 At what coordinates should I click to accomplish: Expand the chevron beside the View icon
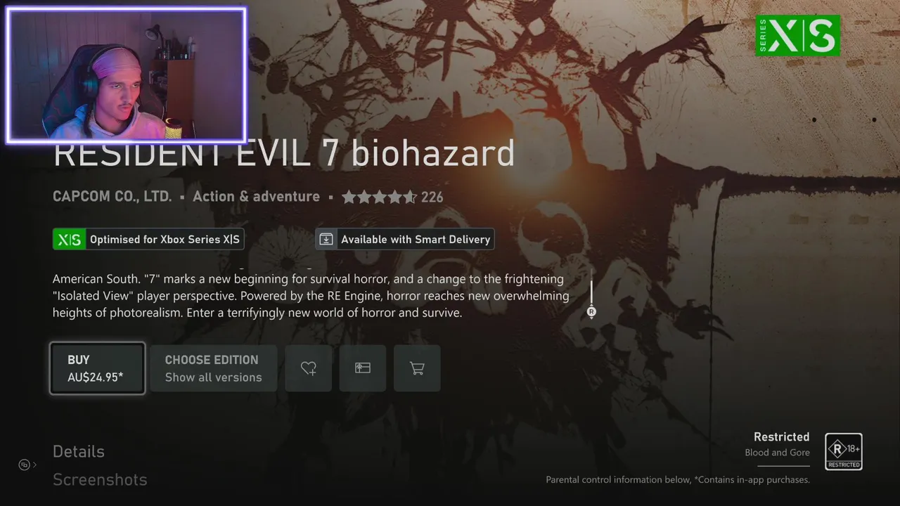(34, 465)
